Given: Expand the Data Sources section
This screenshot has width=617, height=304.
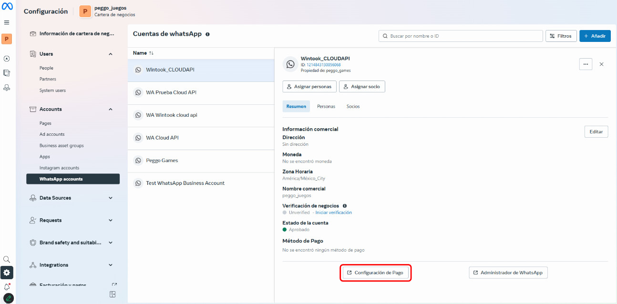Looking at the screenshot, I should (111, 198).
